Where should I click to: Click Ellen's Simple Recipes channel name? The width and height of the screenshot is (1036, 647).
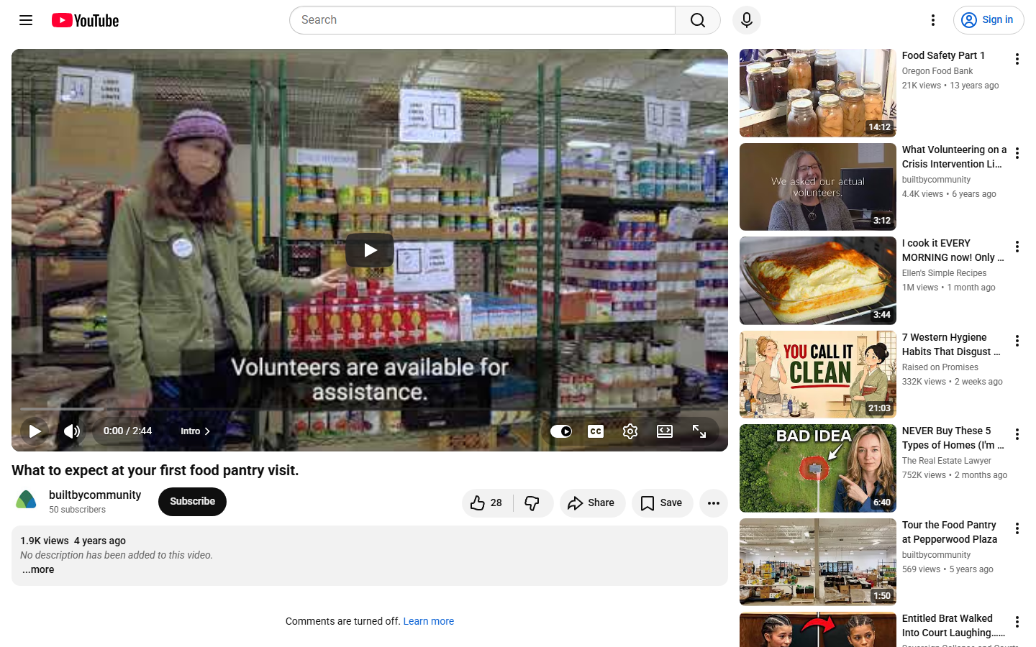coord(944,273)
